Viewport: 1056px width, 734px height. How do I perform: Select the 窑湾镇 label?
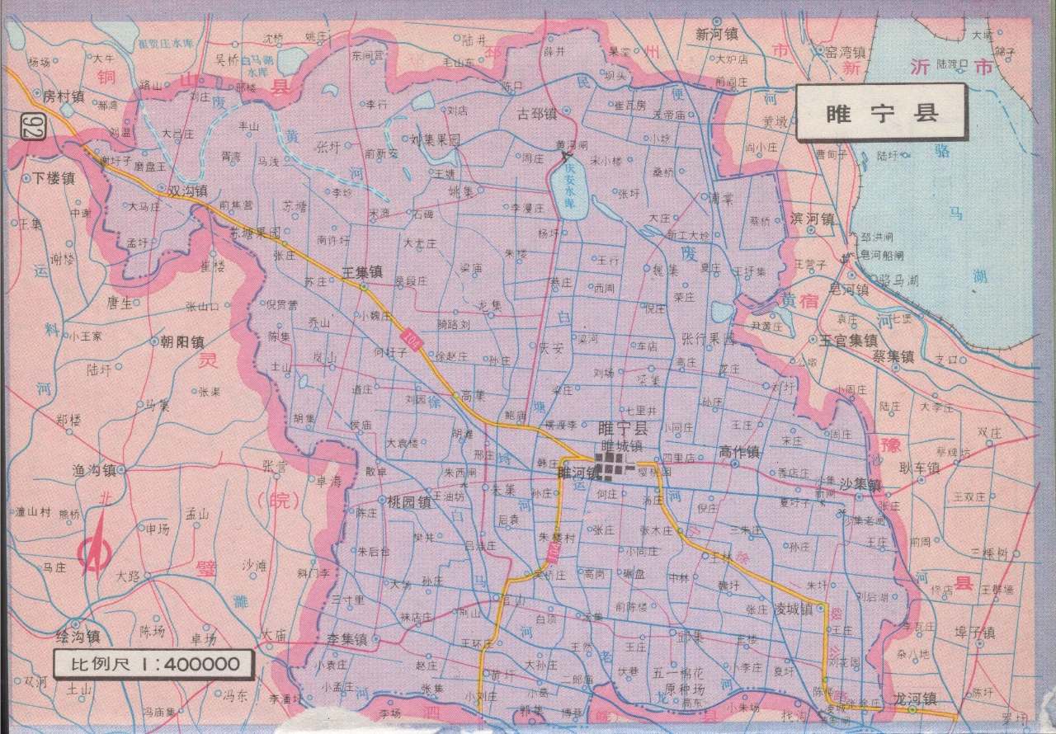click(844, 51)
